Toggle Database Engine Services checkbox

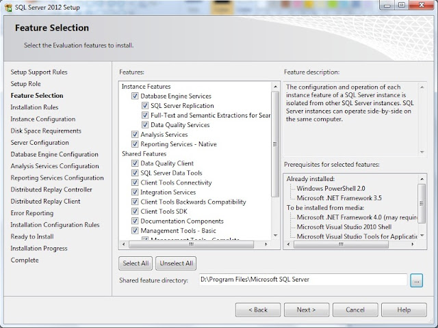tap(135, 96)
